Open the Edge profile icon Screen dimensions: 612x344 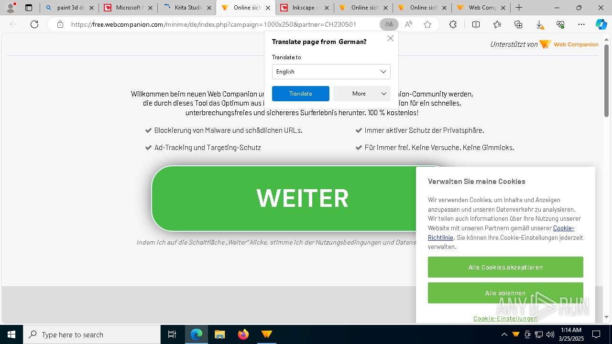(11, 8)
